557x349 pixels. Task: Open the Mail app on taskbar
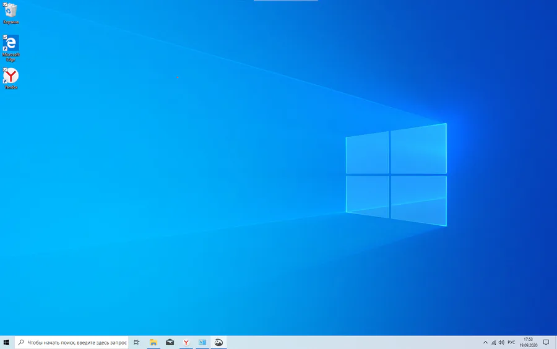170,343
